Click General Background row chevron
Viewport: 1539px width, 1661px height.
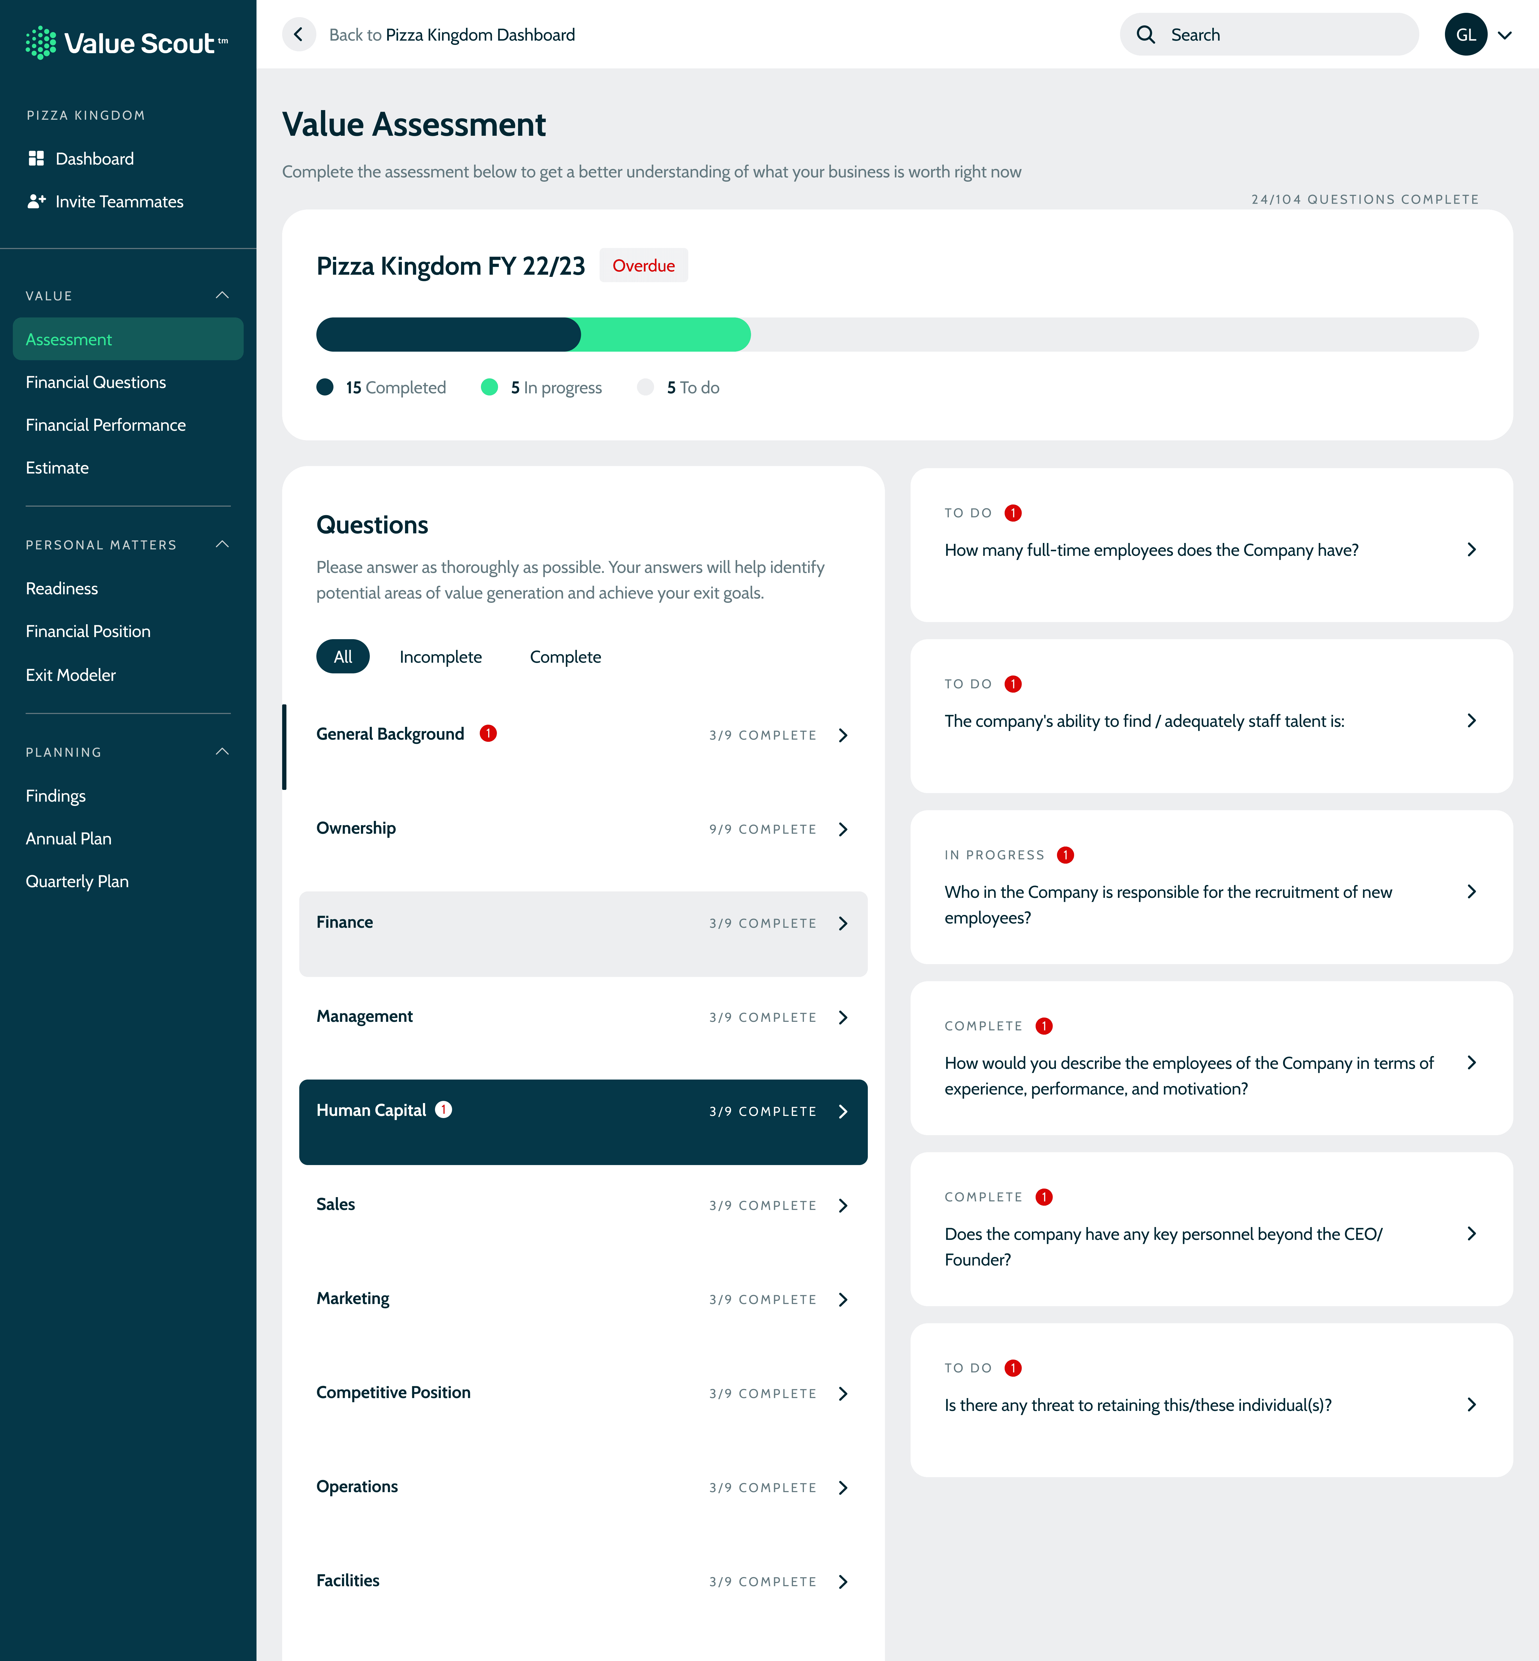coord(843,736)
